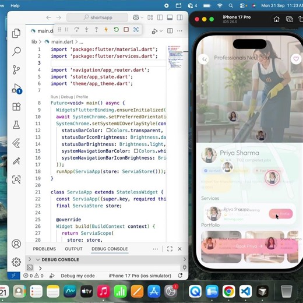Click the Debug code lens above main()
The image size is (303, 303).
pyautogui.click(x=67, y=97)
